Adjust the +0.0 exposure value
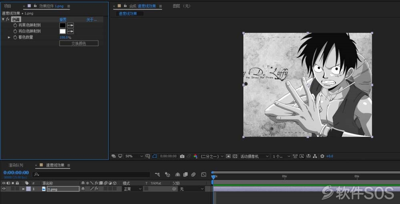 [330, 156]
